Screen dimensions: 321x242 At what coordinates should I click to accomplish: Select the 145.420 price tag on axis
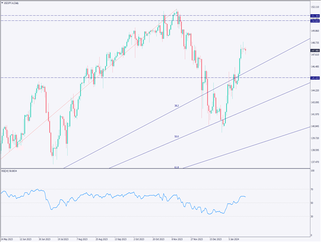coord(315,78)
